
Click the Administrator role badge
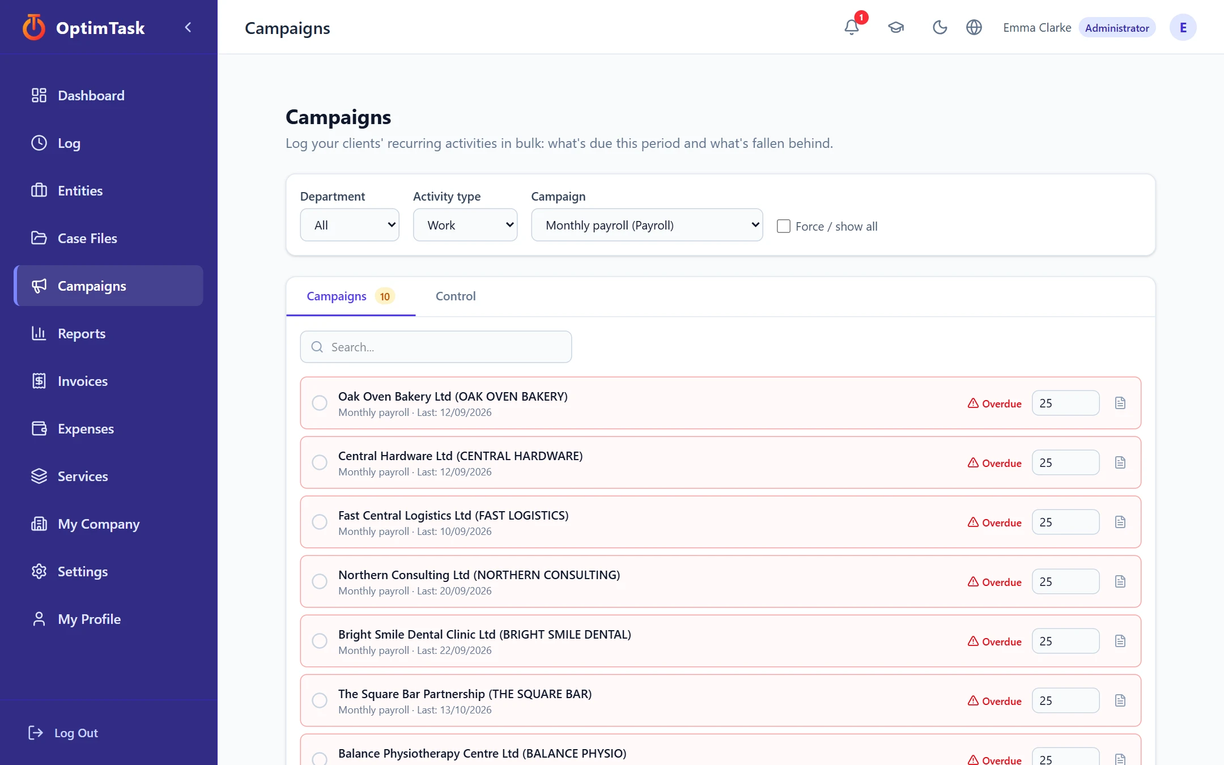point(1117,28)
